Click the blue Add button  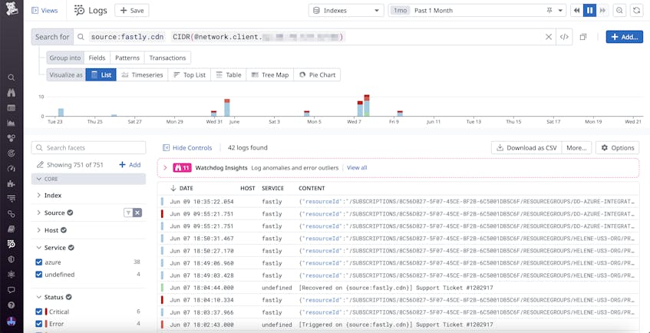pyautogui.click(x=625, y=37)
